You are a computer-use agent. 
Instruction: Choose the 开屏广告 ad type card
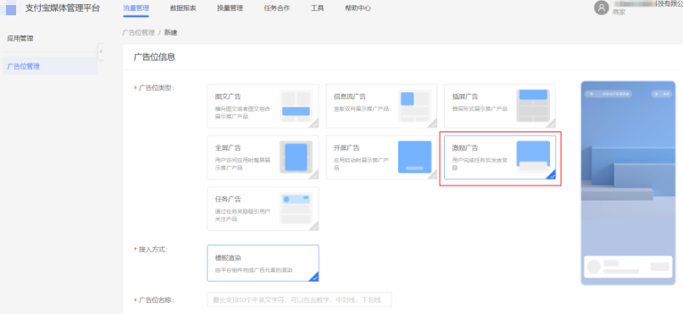[x=381, y=157]
